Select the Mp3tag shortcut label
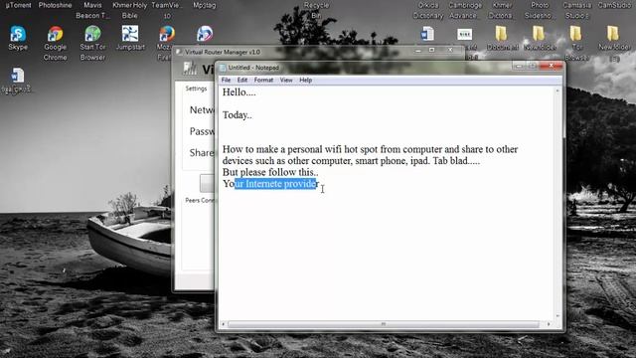The width and height of the screenshot is (636, 358). (x=205, y=5)
